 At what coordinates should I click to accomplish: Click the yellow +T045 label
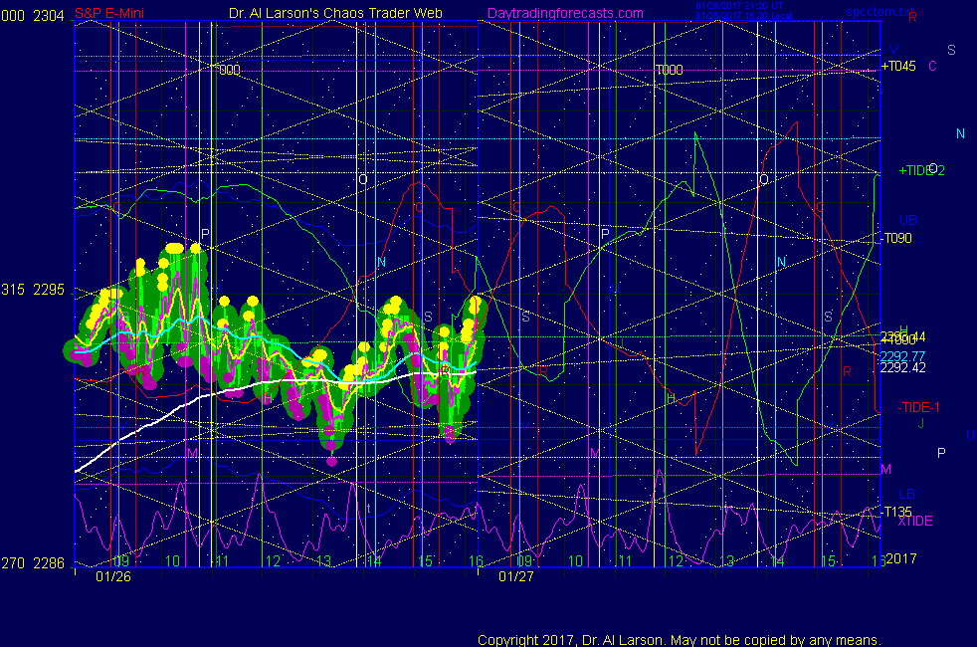[898, 66]
